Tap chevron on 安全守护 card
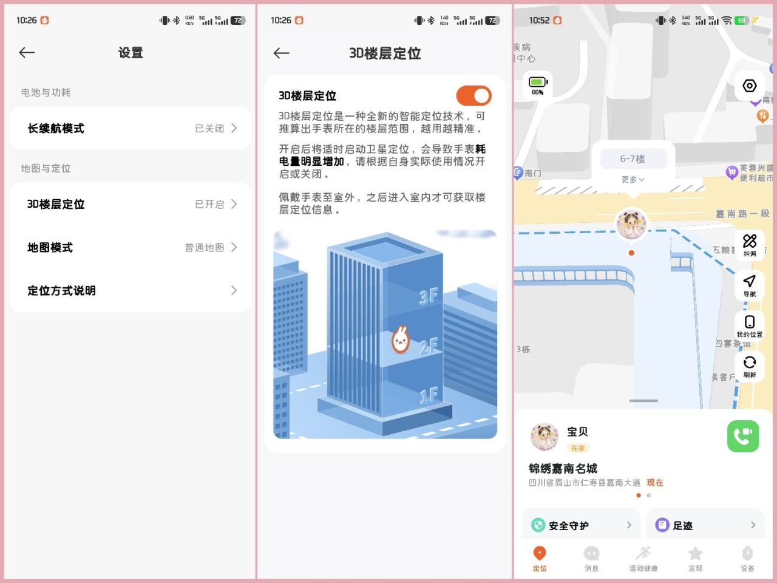Image resolution: width=777 pixels, height=583 pixels. 629,525
